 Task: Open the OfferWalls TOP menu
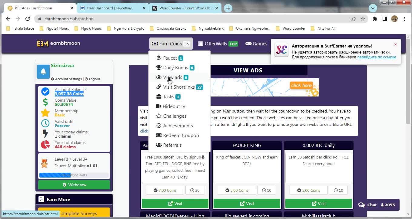point(218,44)
